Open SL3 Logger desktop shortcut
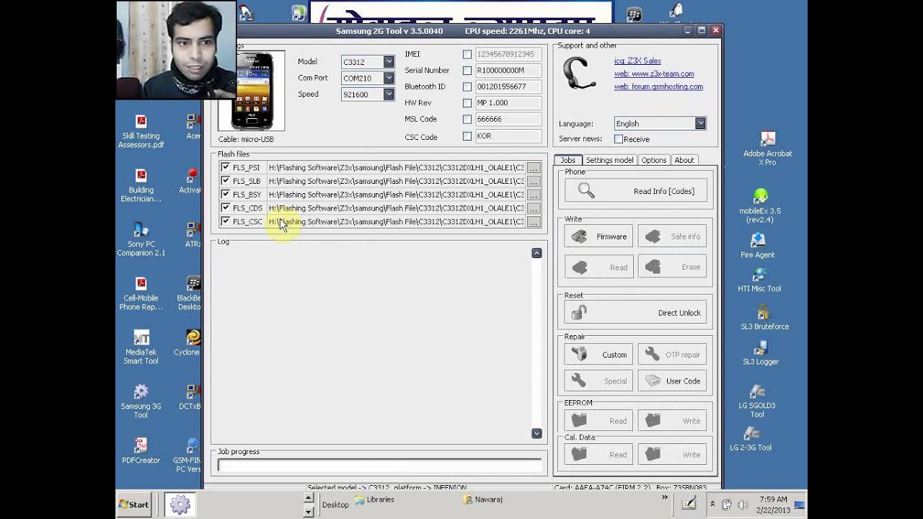Image resolution: width=923 pixels, height=519 pixels. pyautogui.click(x=760, y=353)
